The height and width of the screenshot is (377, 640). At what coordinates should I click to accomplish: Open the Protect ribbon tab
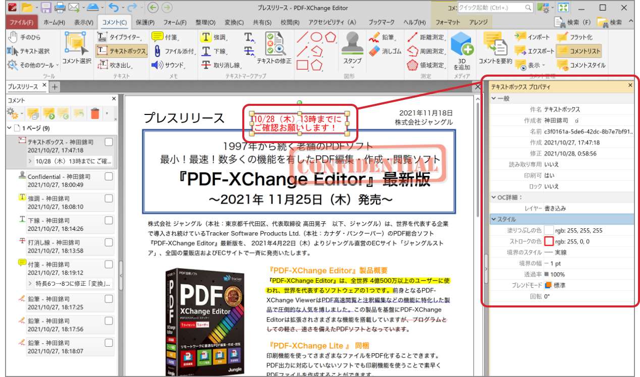tap(145, 23)
